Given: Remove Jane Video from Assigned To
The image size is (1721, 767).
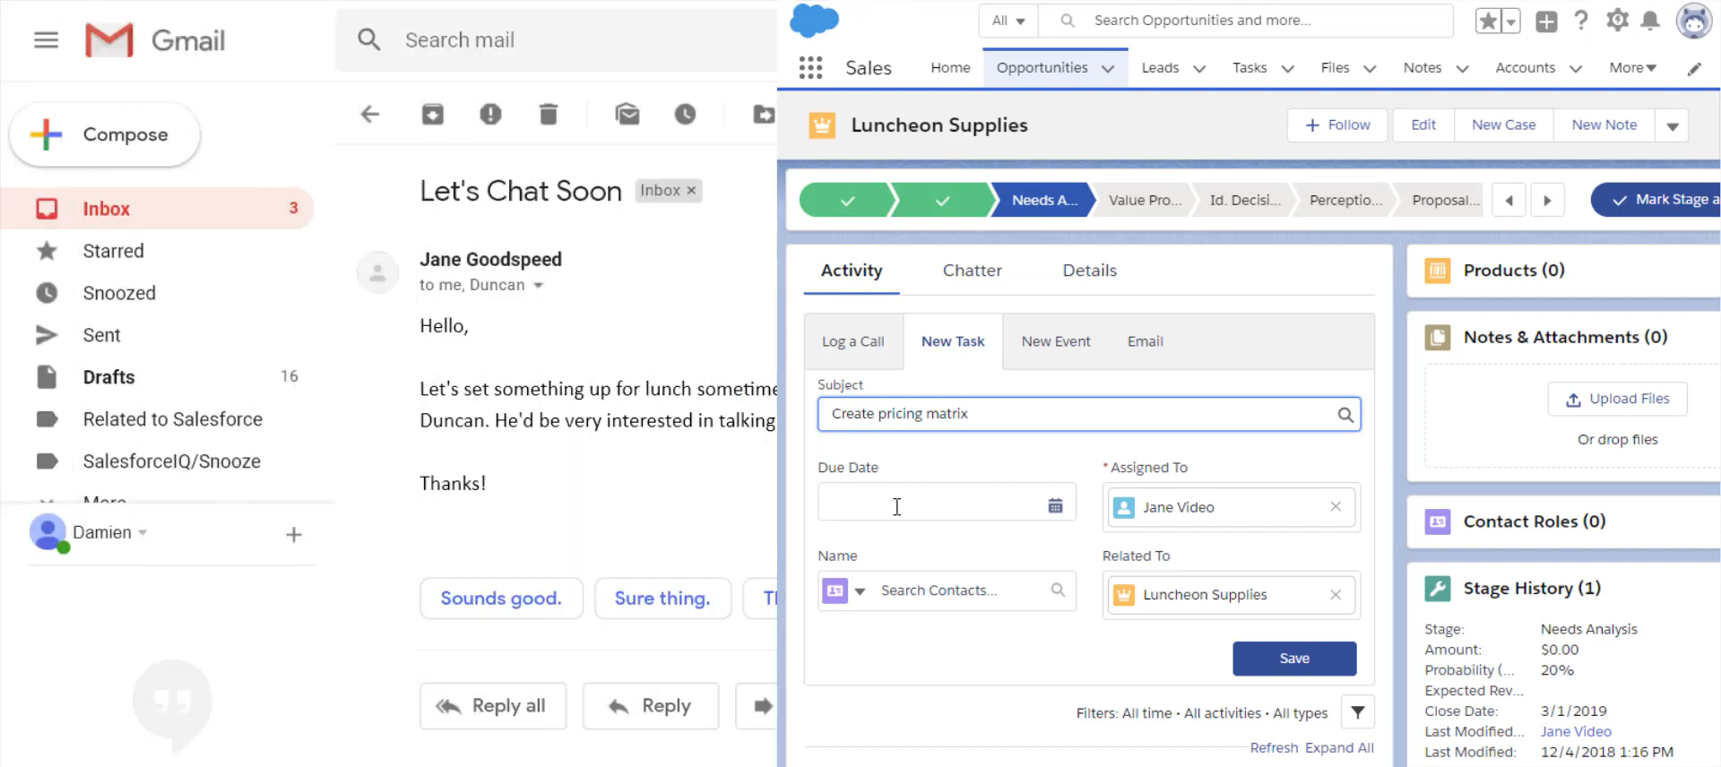Looking at the screenshot, I should pos(1336,506).
